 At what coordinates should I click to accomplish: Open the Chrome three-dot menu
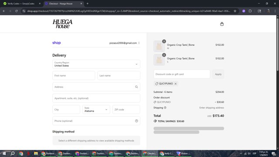tap(275, 11)
